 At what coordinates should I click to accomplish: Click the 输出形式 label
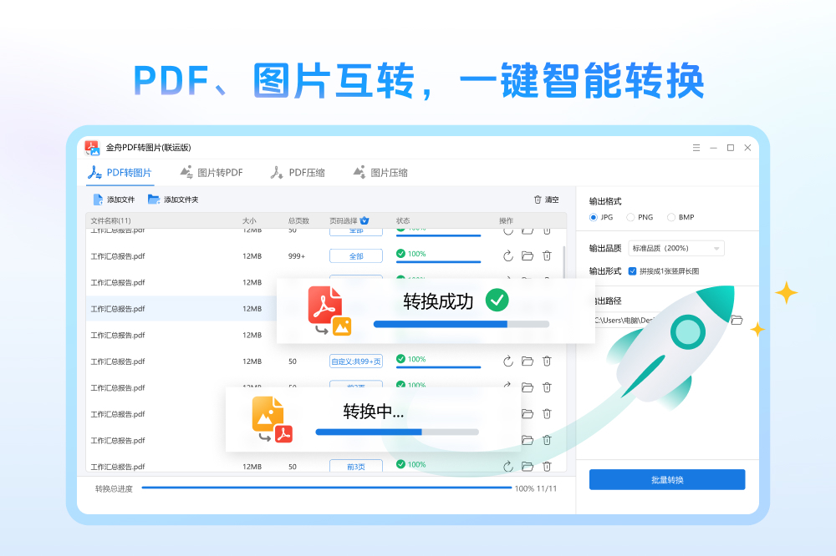[605, 271]
